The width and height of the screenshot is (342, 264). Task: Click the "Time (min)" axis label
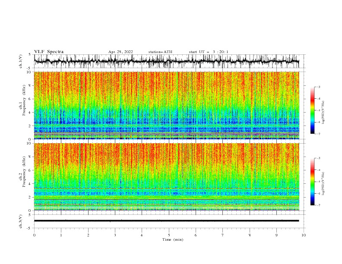(173, 239)
